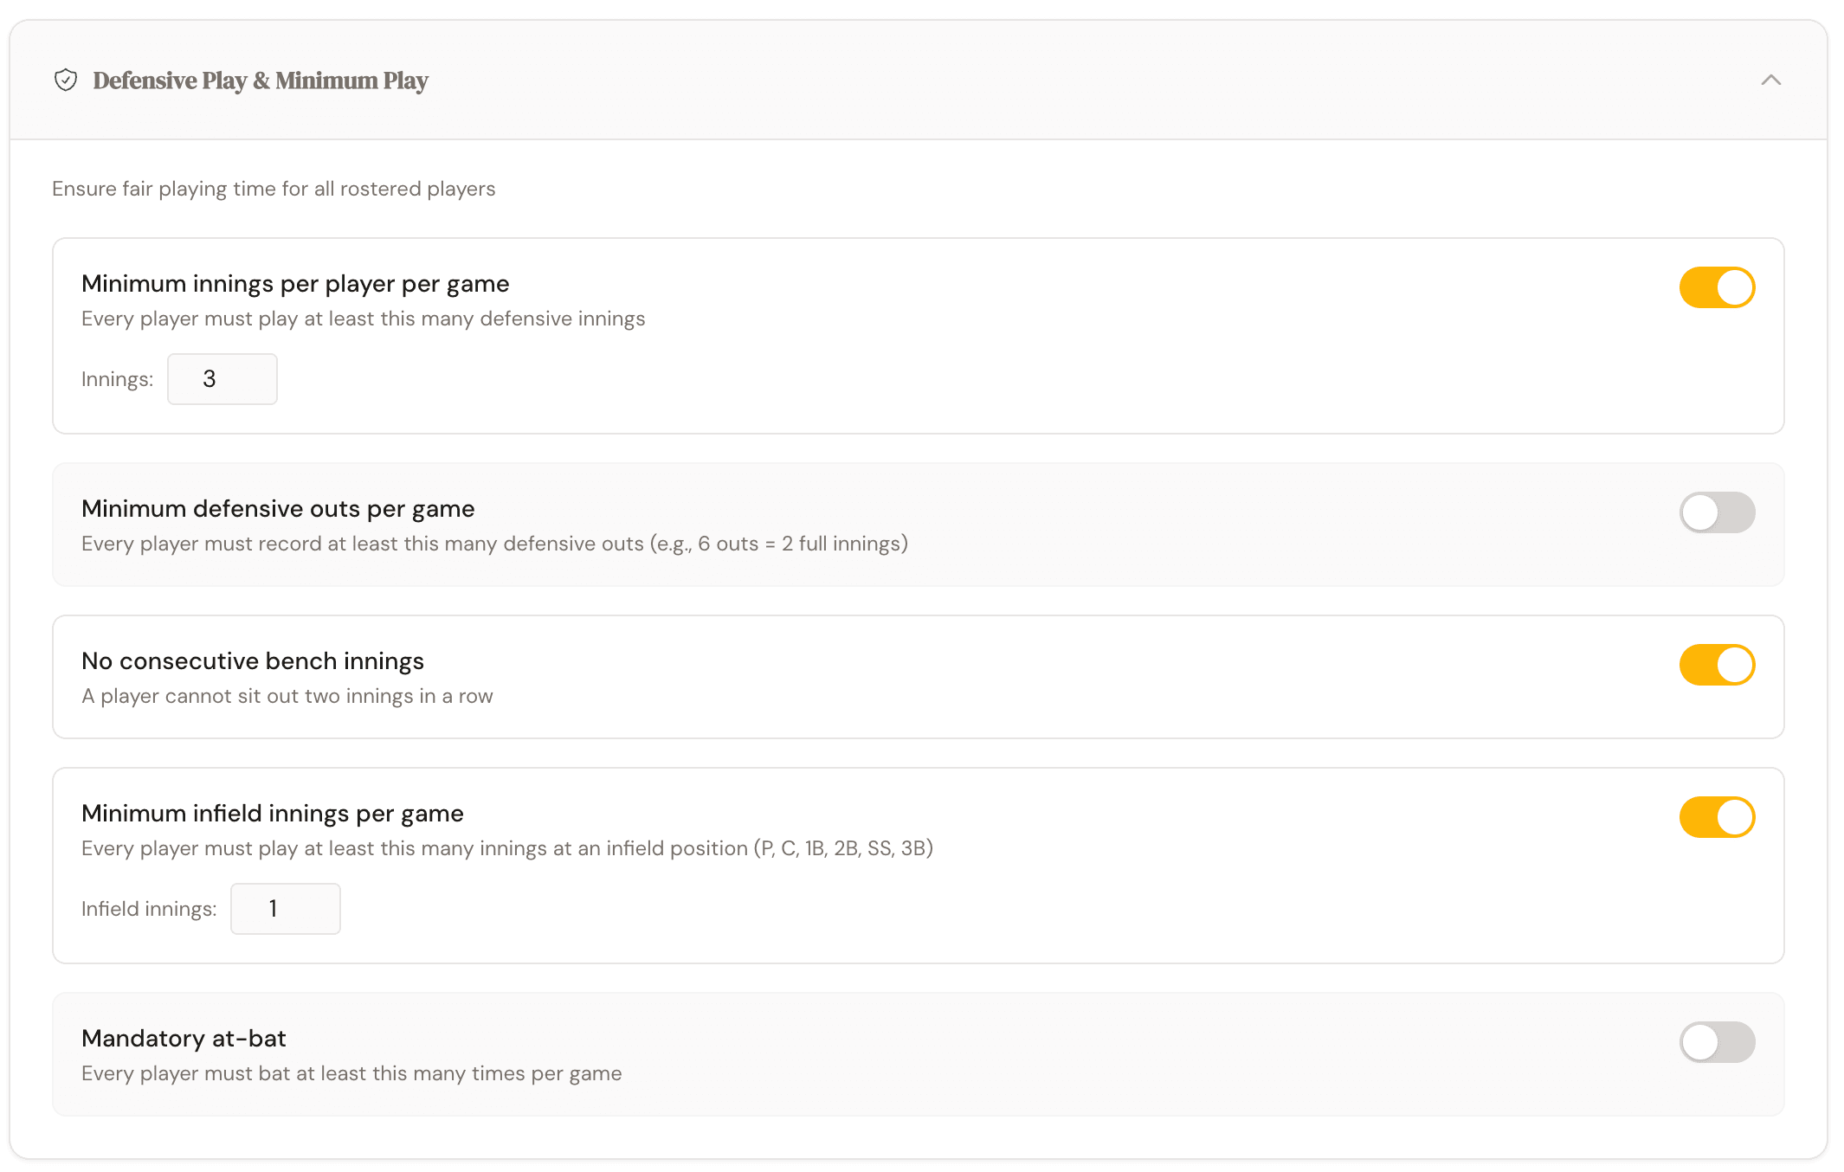Click the shield icon beside section title
Screen dimensions: 1844x1172
point(65,80)
